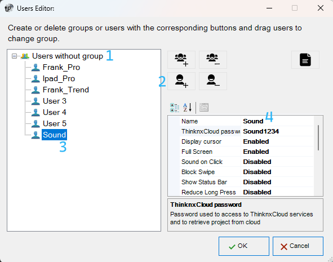333x262 pixels.
Task: Toggle the Block Swipe Disabled value
Action: pos(277,172)
